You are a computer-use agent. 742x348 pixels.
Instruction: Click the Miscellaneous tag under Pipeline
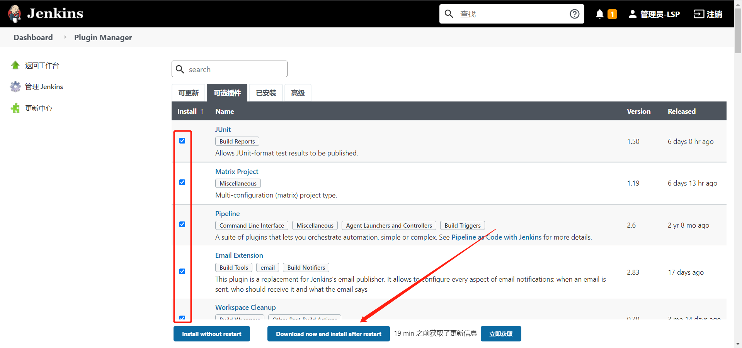(315, 226)
